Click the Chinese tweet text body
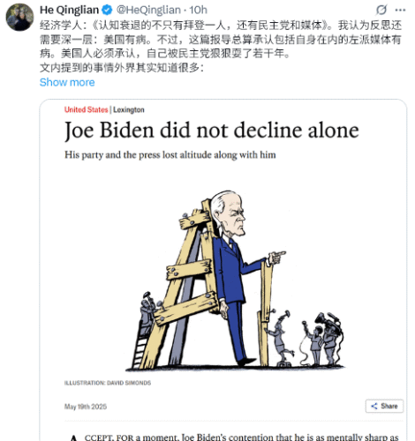Screen dimensions: 415x441 221,47
